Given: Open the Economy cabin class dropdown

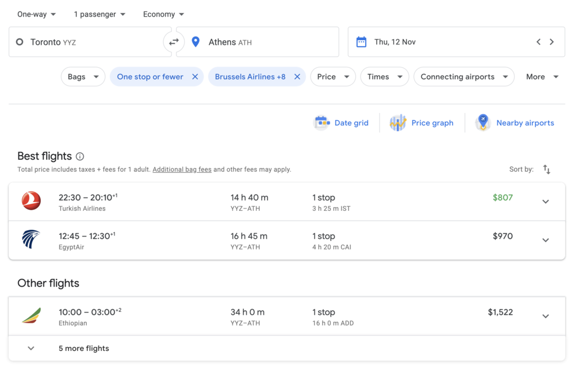Looking at the screenshot, I should [x=163, y=14].
